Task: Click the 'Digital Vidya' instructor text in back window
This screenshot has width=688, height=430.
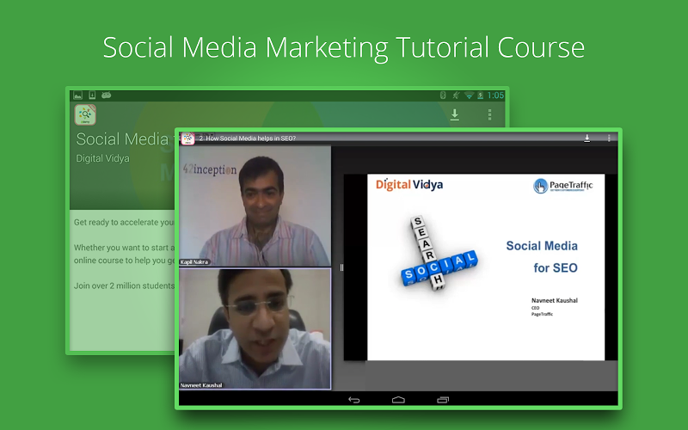Action: (x=102, y=158)
